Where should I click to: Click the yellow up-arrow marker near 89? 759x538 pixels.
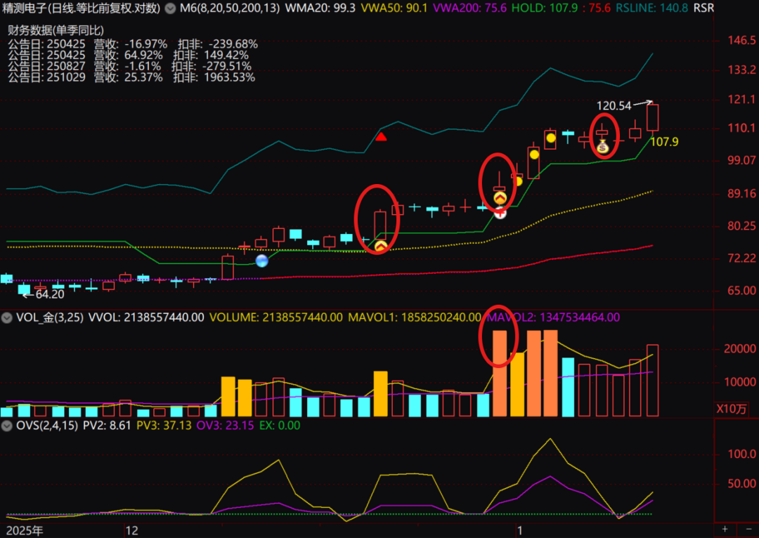coord(500,197)
